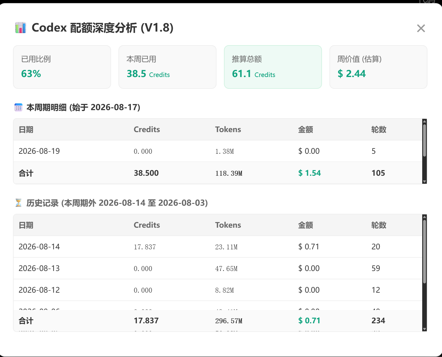Click the 0.000 credits cell for 2026-08-12
This screenshot has height=357, width=442.
pos(143,290)
